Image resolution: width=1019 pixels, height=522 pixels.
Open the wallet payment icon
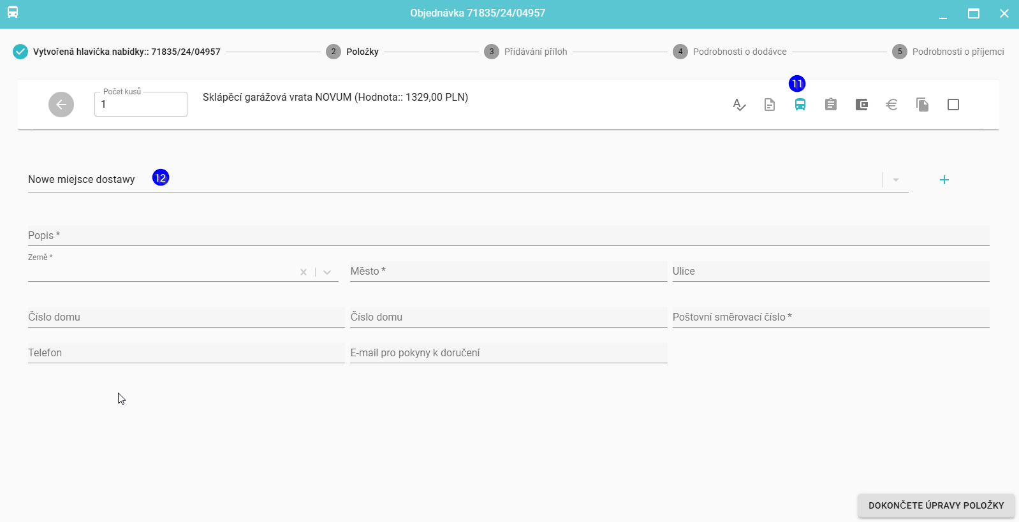[x=861, y=105]
